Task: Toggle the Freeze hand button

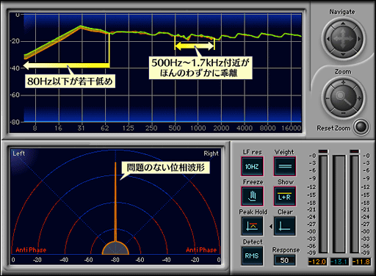Action: tap(252, 196)
